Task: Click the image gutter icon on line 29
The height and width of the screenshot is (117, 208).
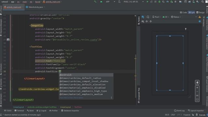Action: click(8, 40)
